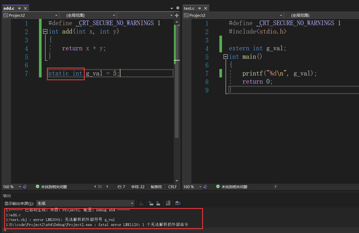Go to next message in output
Image resolution: width=359 pixels, height=233 pixels.
point(158,203)
